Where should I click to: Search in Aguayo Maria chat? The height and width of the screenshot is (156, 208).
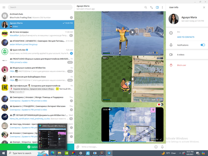coord(146,7)
